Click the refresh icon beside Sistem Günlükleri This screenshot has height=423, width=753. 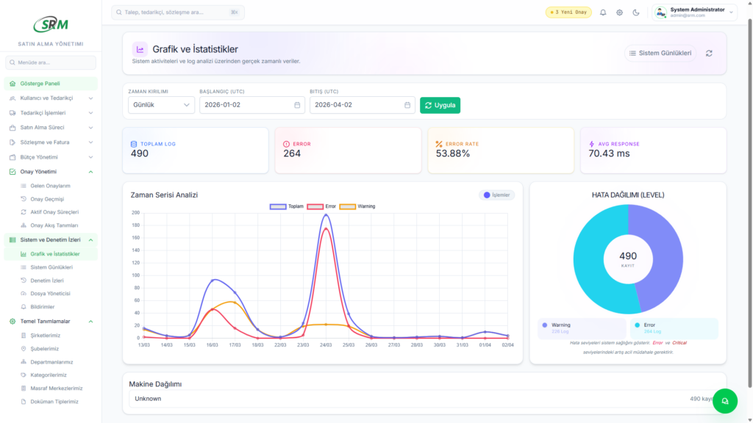coord(709,53)
